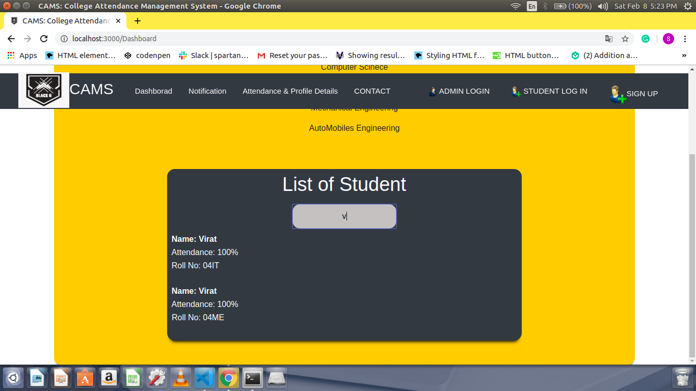Open the sound volume indicator

pos(603,6)
